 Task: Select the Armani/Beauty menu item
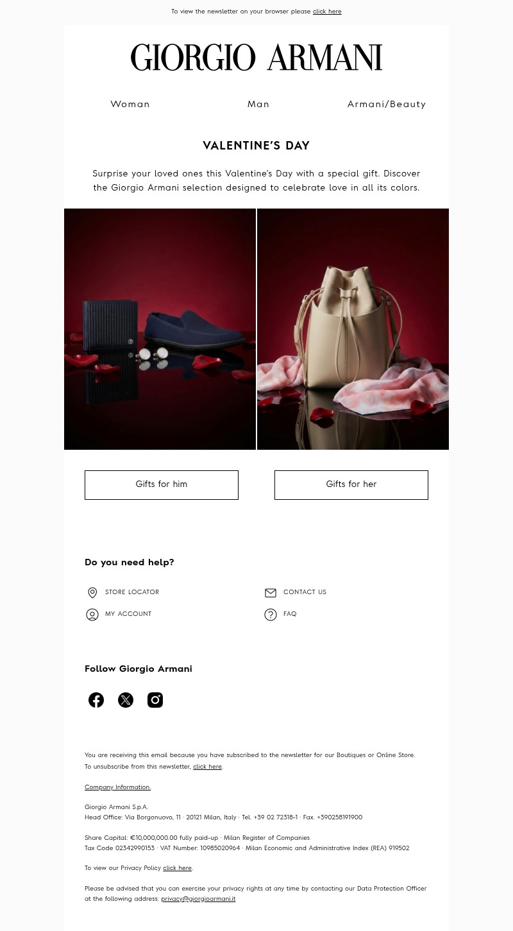[x=387, y=104]
